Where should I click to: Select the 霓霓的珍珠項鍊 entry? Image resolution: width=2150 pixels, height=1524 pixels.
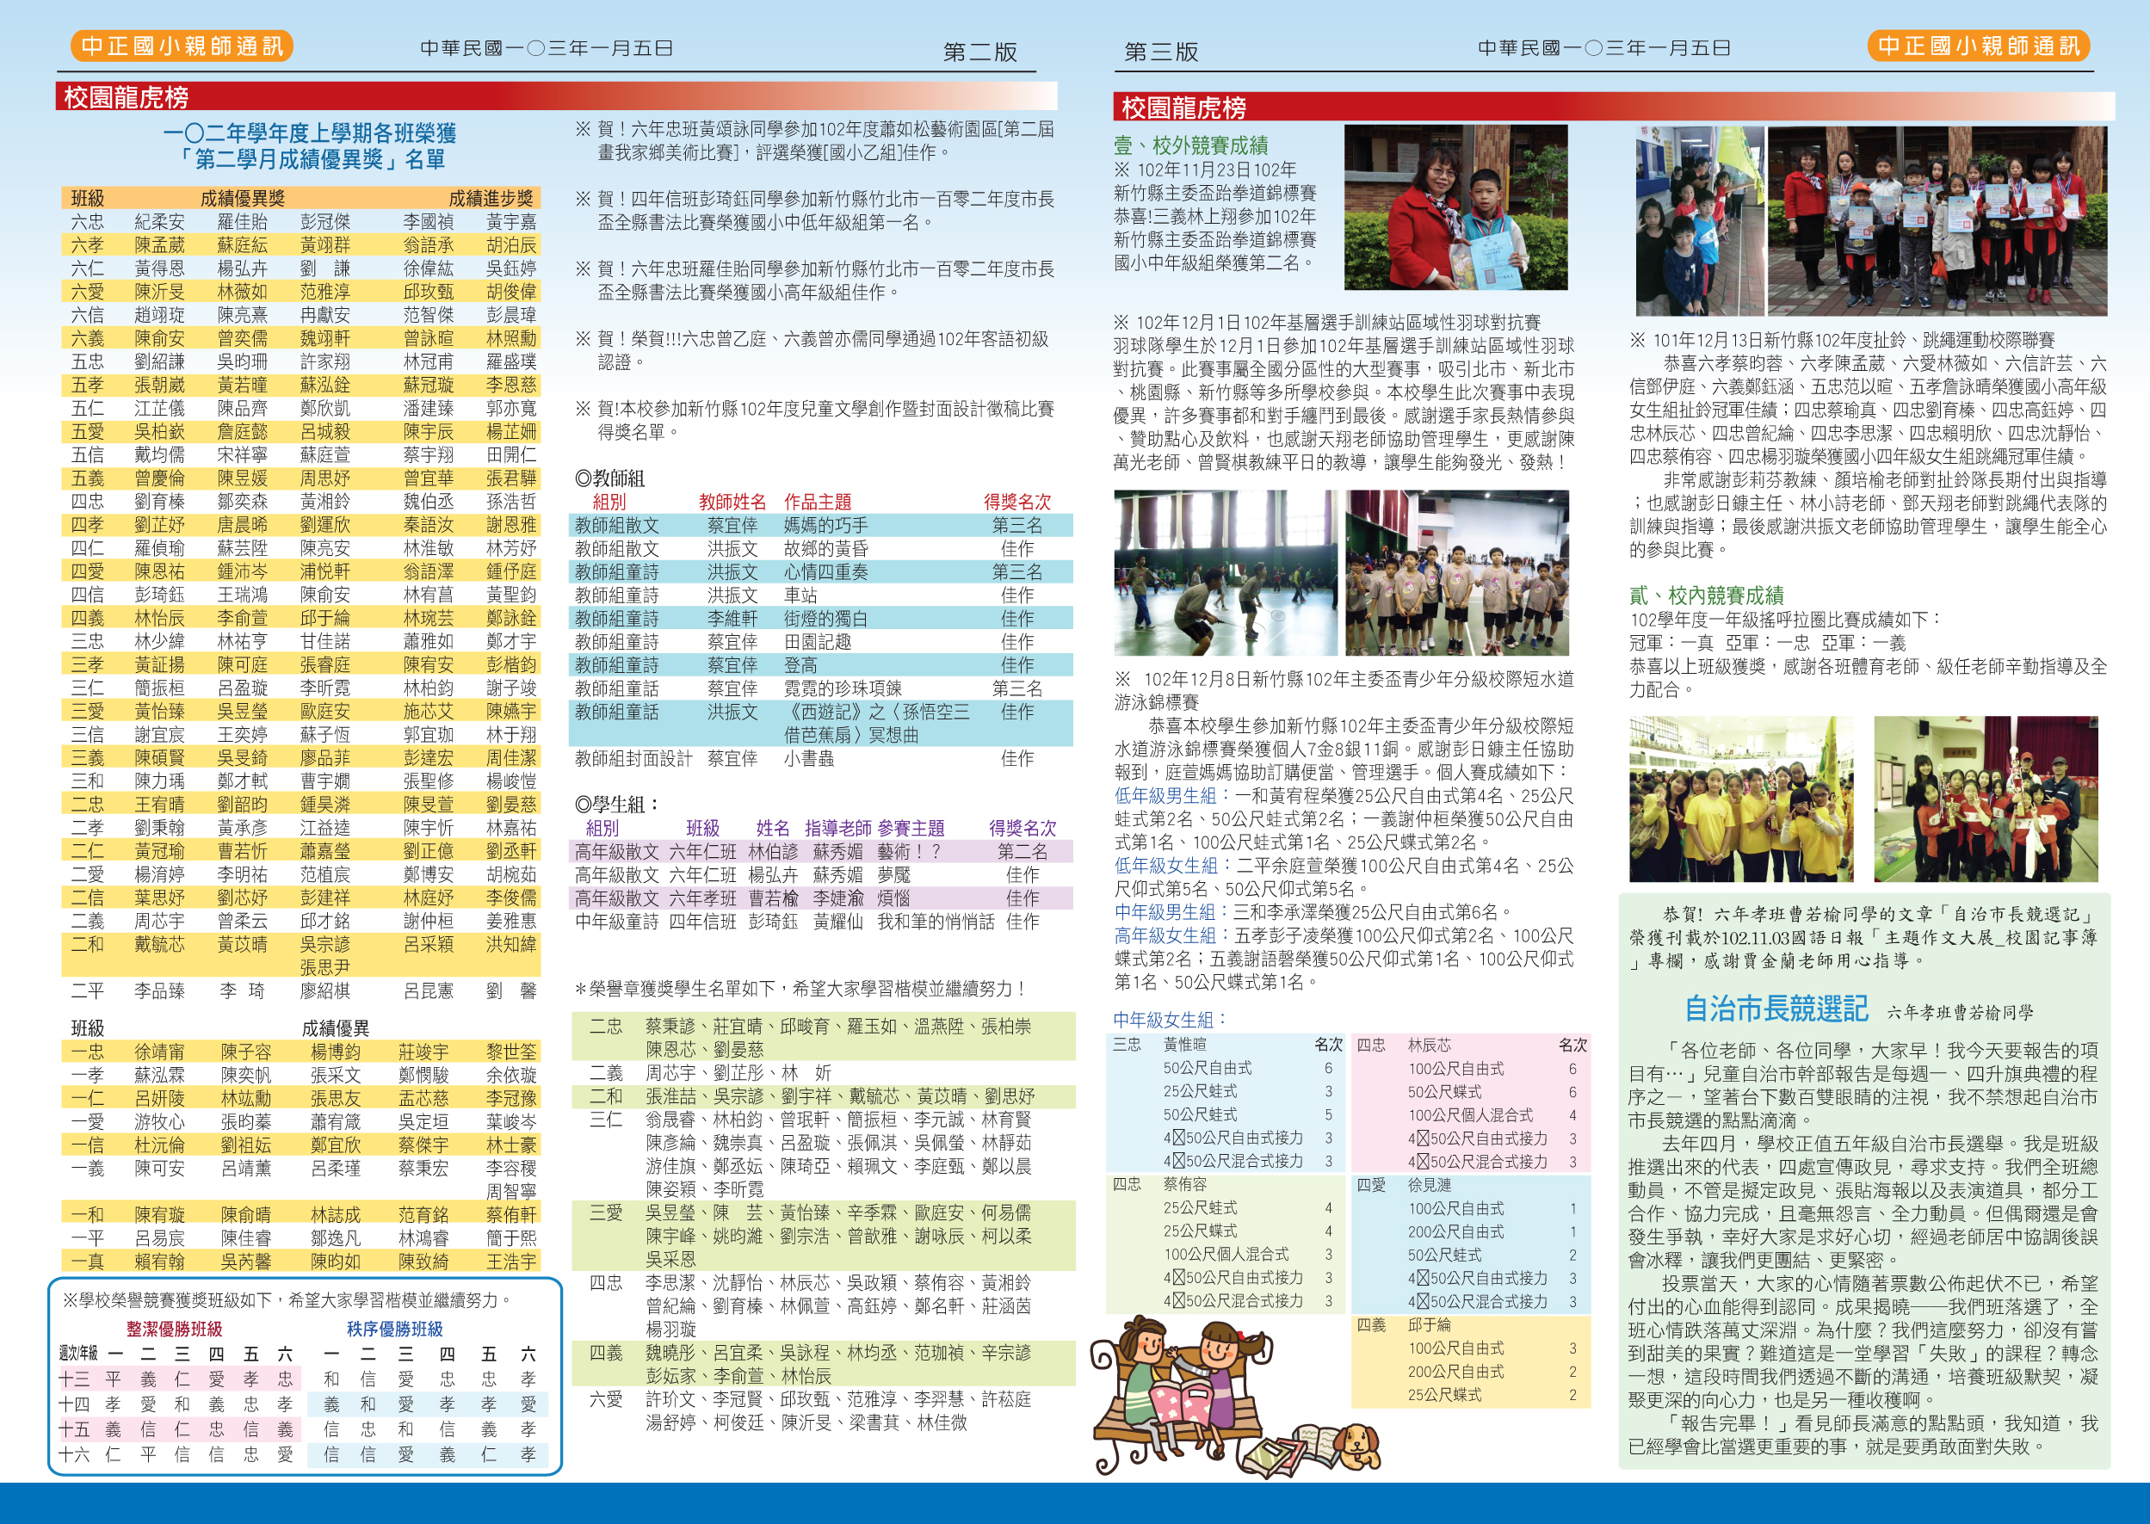click(x=843, y=688)
